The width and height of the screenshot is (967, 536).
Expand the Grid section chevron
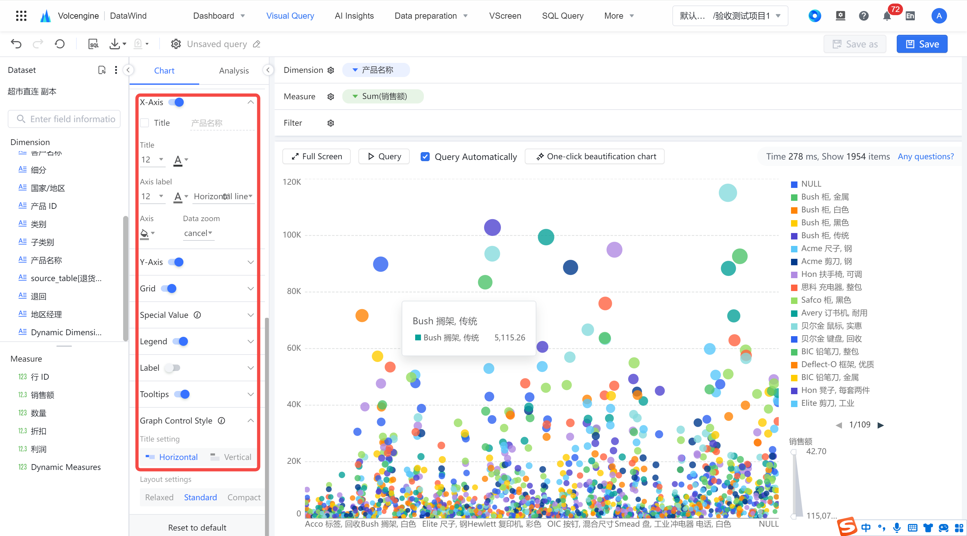coord(251,288)
